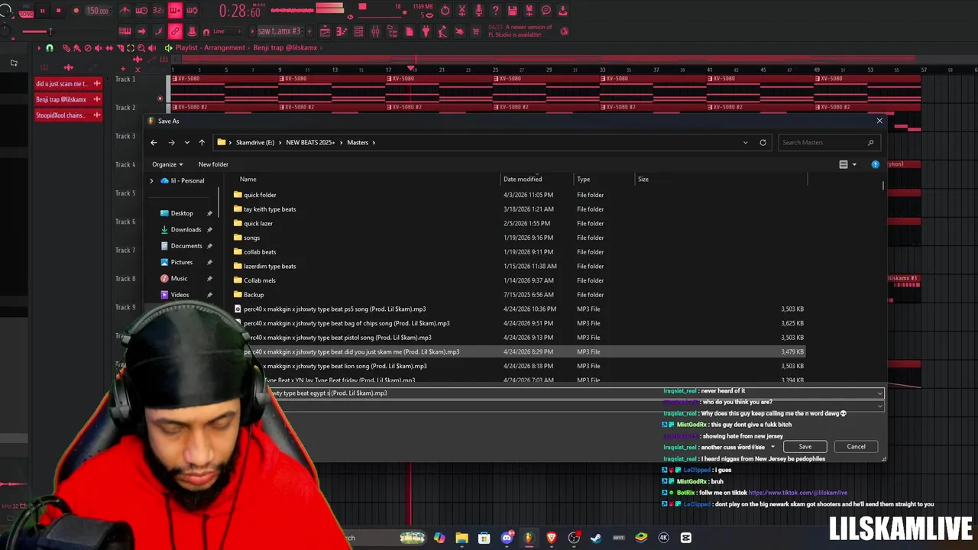
Task: Click the New folder button
Action: 213,164
